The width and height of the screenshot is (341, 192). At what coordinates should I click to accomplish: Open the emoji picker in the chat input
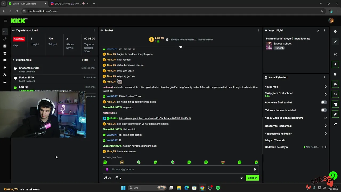tap(255, 169)
